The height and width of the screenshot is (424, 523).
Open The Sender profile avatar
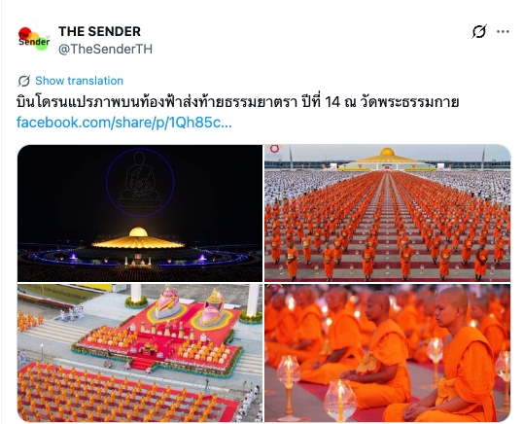(x=34, y=39)
